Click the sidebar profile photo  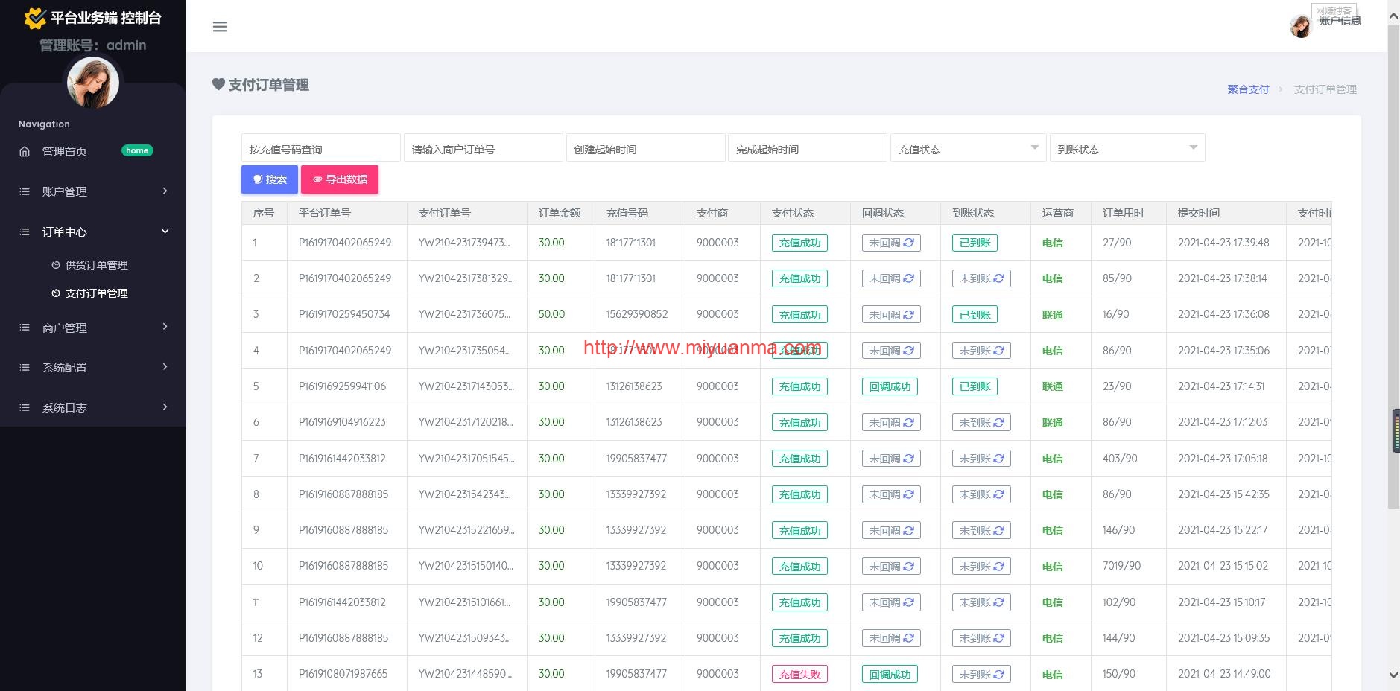point(93,83)
